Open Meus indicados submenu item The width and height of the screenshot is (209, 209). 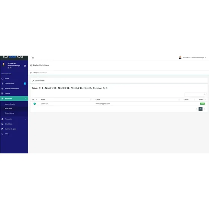[10, 104]
